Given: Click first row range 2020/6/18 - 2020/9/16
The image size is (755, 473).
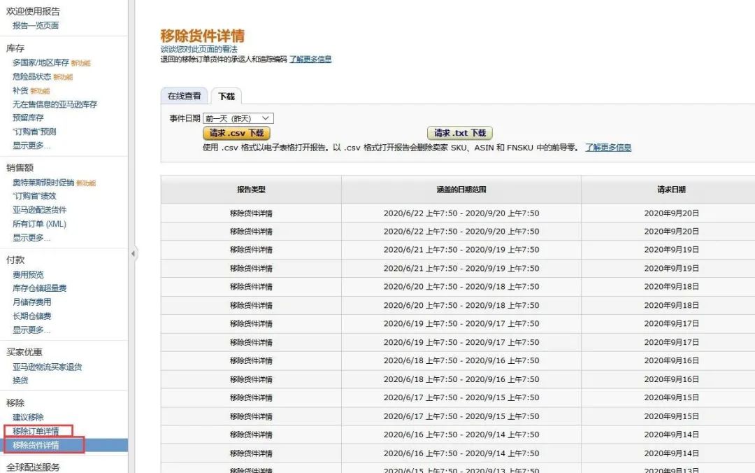Looking at the screenshot, I should 461,360.
